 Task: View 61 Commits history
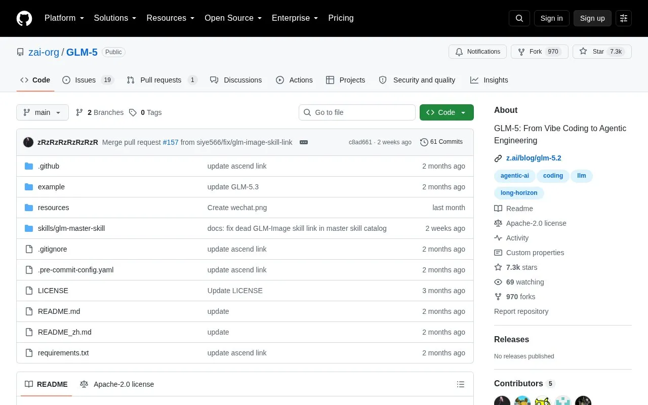[441, 142]
